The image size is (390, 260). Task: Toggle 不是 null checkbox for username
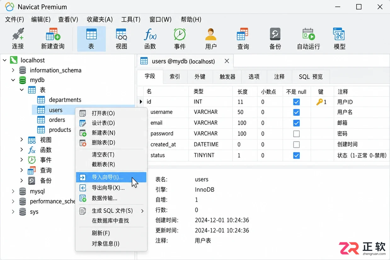tap(296, 113)
